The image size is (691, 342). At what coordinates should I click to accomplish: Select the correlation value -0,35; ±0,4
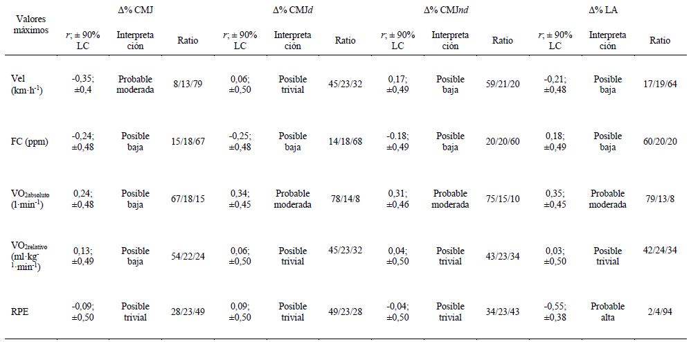click(83, 84)
